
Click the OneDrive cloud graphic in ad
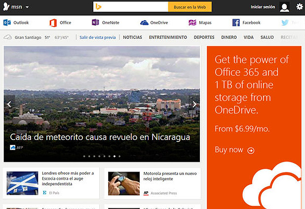click(272, 185)
